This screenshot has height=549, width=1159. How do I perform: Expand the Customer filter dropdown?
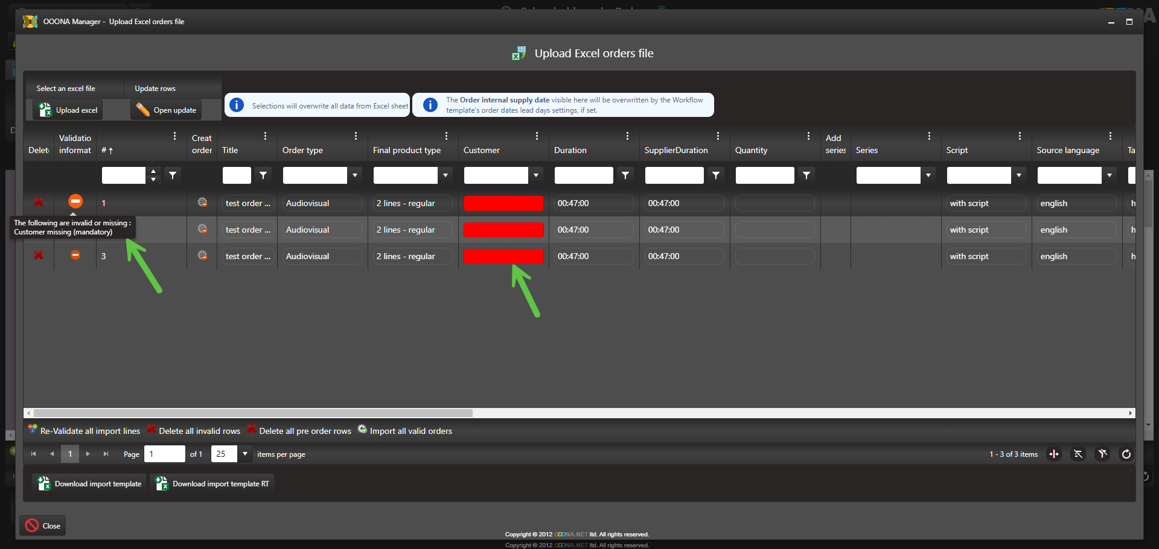pos(536,175)
